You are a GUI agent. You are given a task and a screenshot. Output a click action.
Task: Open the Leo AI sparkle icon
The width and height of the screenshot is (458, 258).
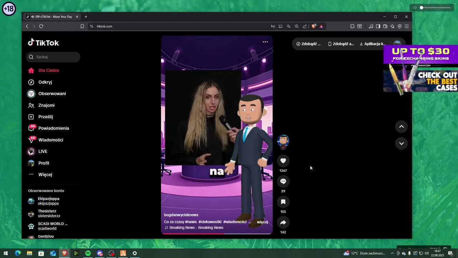click(392, 26)
